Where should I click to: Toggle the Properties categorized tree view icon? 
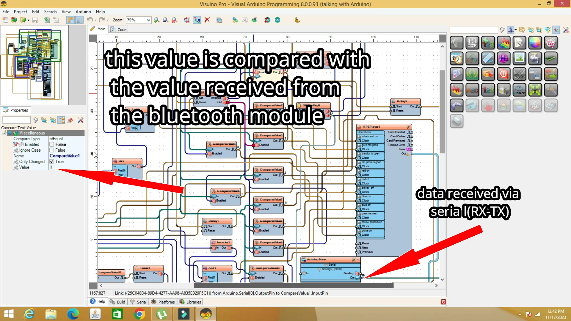pos(62,120)
